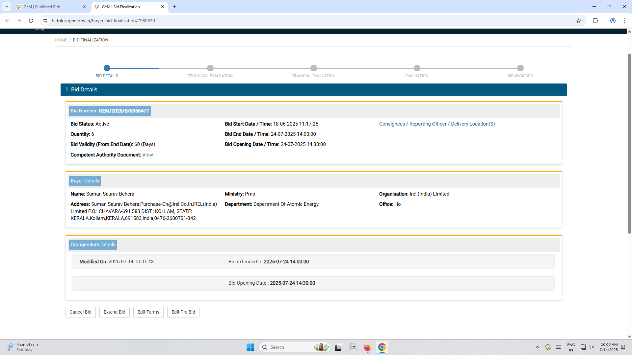632x355 pixels.
Task: Select the EVALUATION step circle
Action: tap(417, 68)
